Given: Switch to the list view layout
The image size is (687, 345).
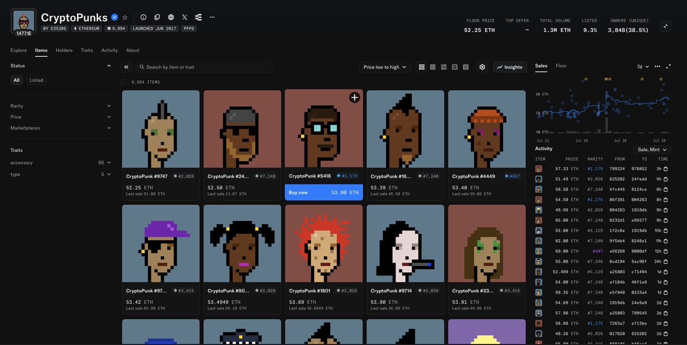Looking at the screenshot, I should tap(455, 67).
